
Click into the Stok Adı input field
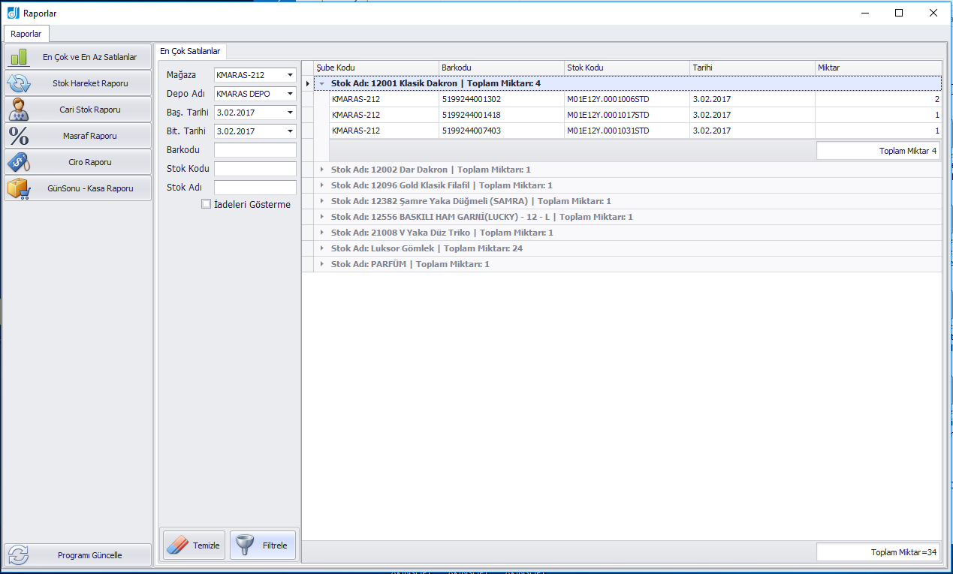[x=255, y=188]
